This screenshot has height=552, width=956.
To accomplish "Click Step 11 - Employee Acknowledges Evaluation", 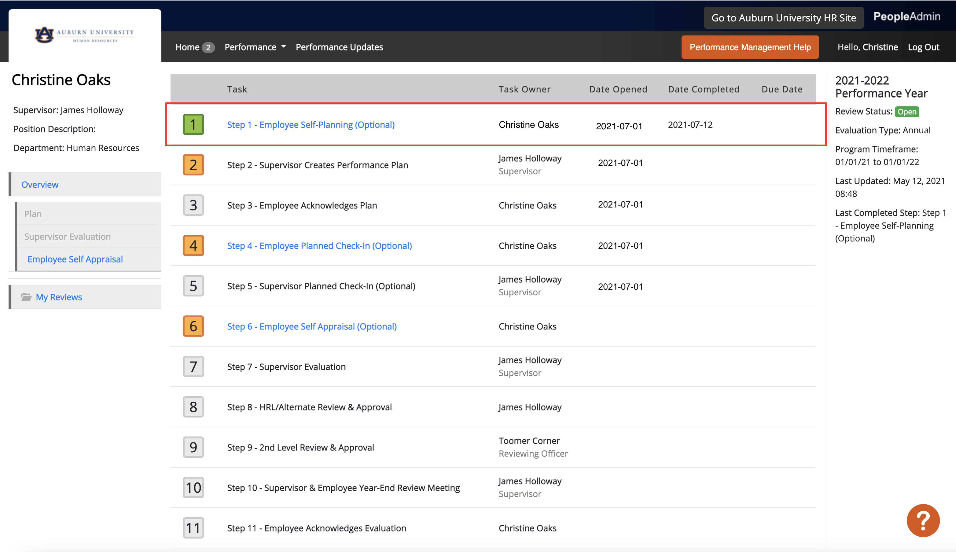I will pyautogui.click(x=317, y=528).
